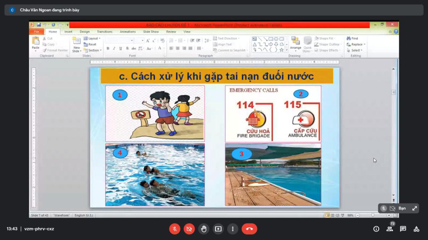
Task: Select the Underline icon
Action: (x=120, y=48)
